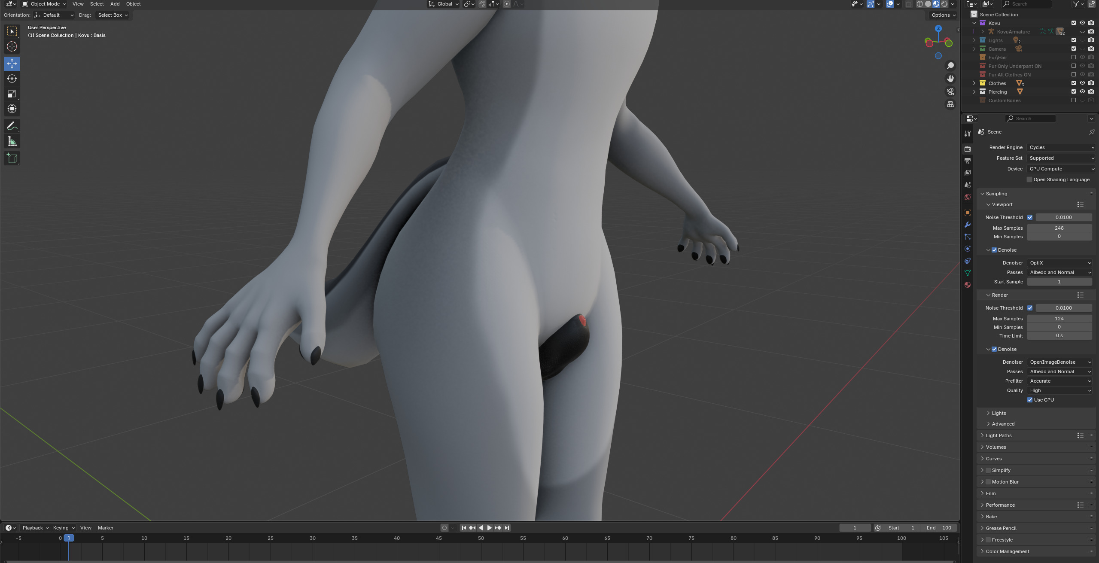1099x563 pixels.
Task: Open viewport Denoiser OptiX dropdown
Action: click(1059, 263)
